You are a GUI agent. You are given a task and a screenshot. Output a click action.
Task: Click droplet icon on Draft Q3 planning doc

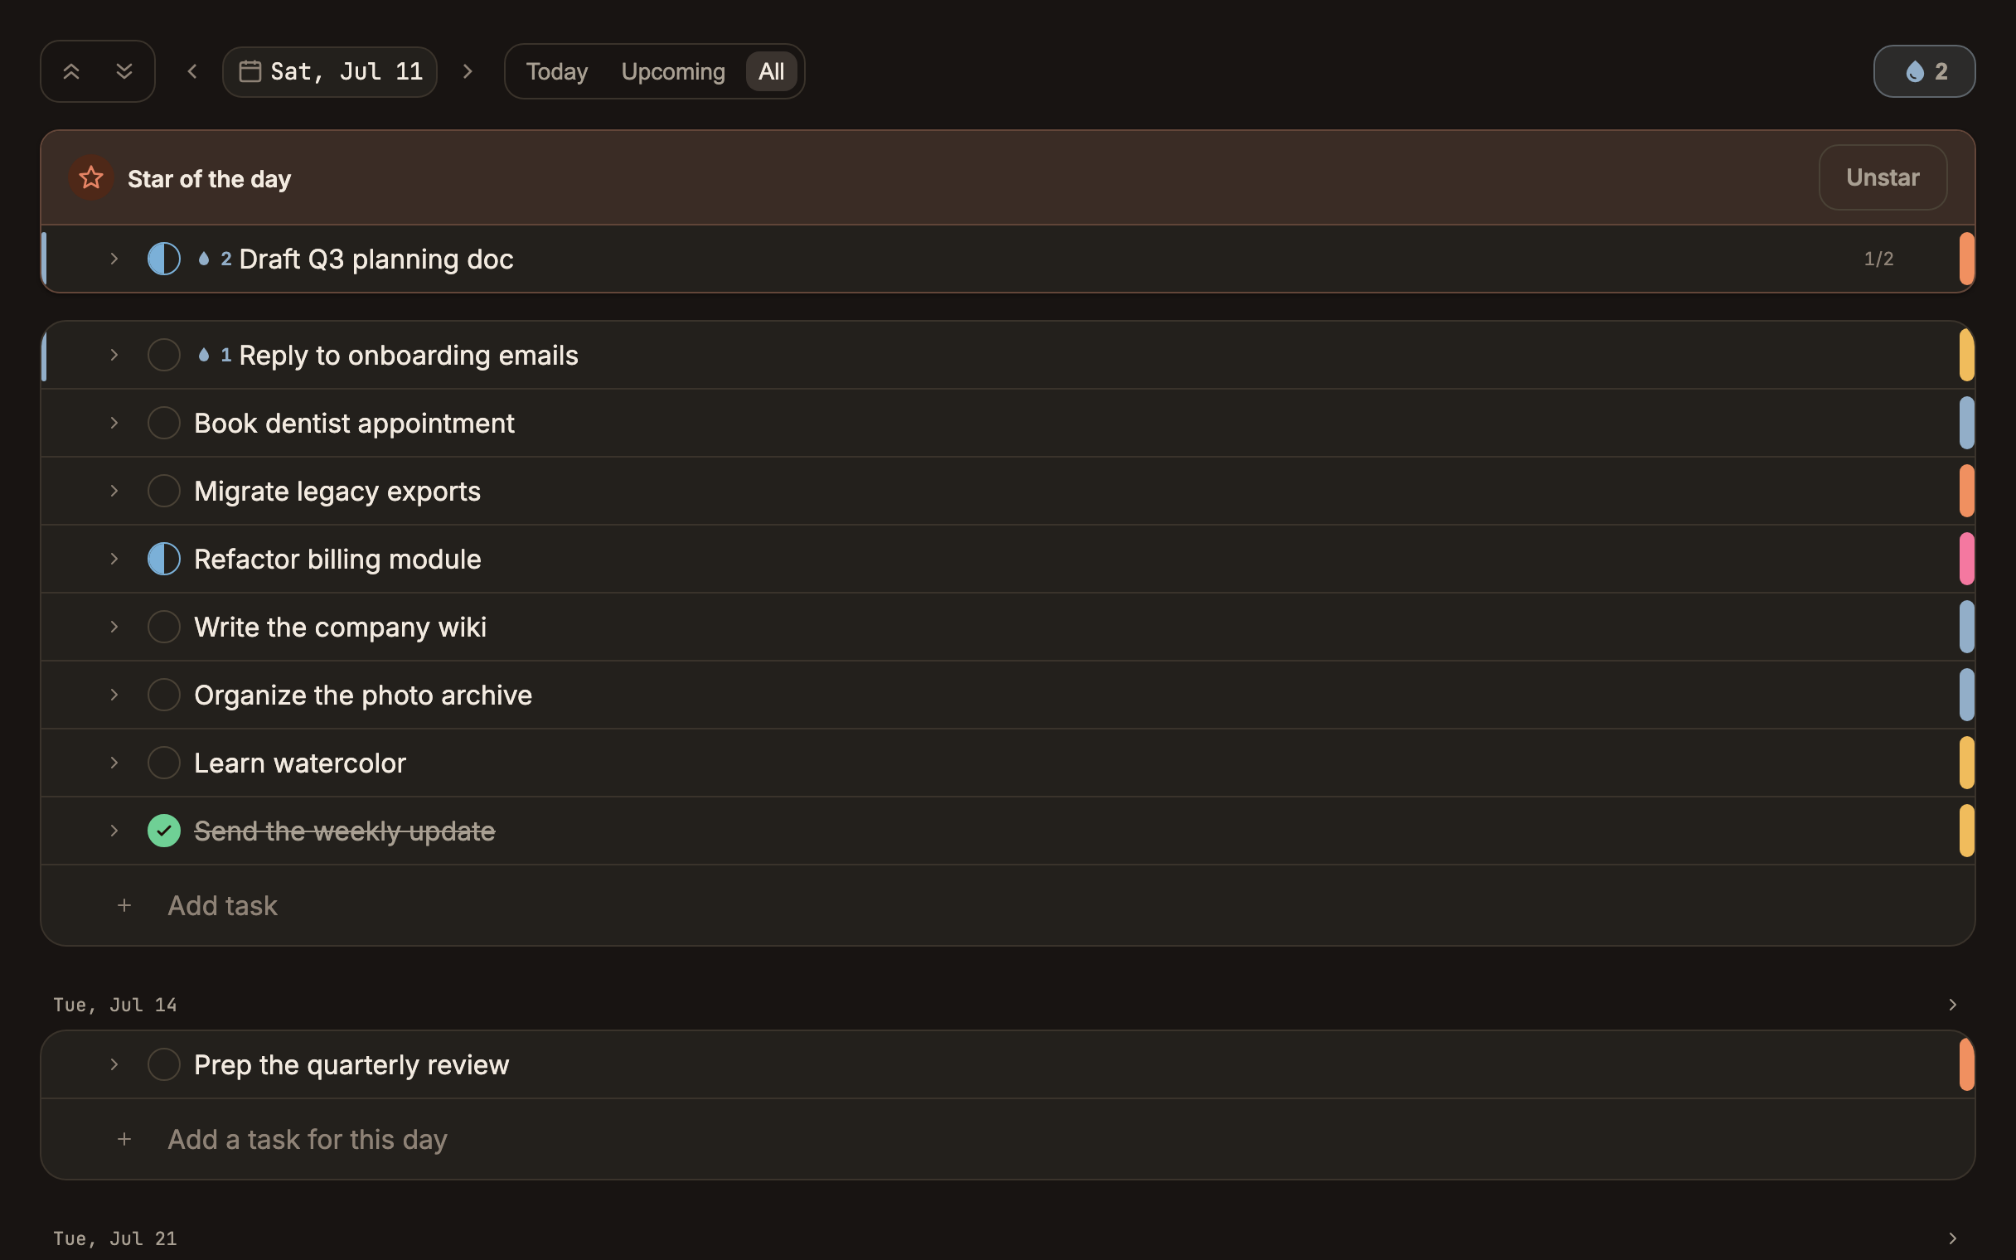(x=204, y=259)
